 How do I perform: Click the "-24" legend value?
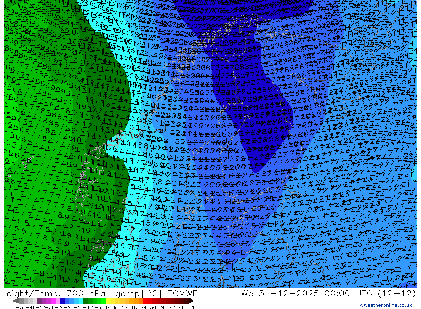[69, 307]
